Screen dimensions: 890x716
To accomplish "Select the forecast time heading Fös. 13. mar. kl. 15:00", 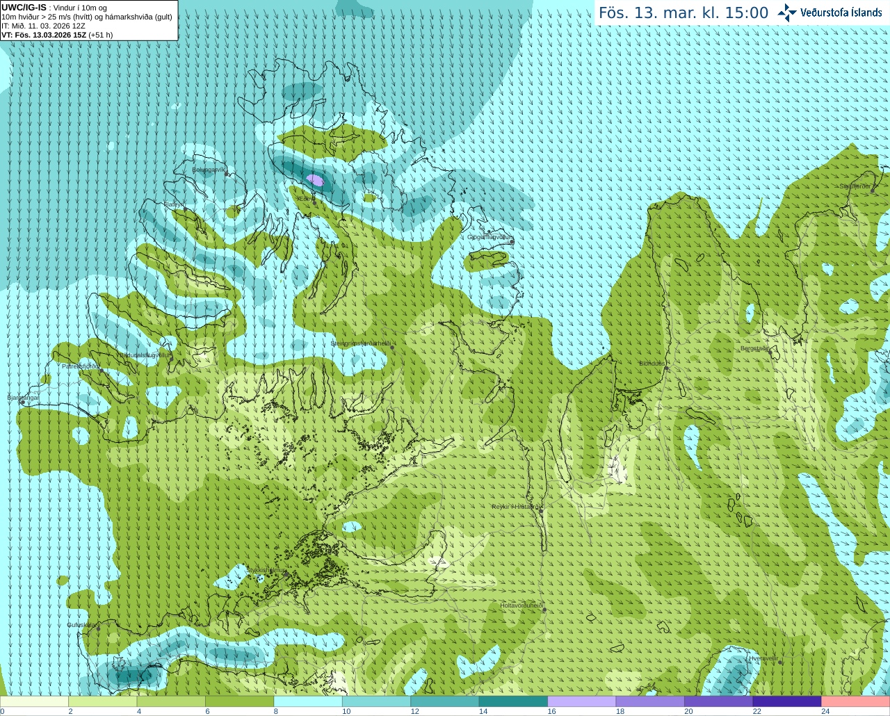I will pos(683,13).
